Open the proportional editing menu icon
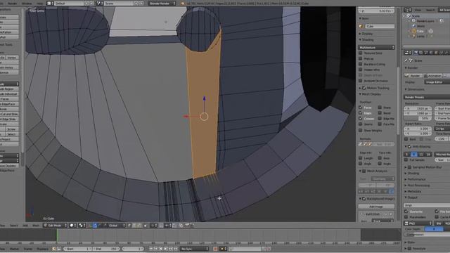This screenshot has width=450, height=253. point(153,226)
